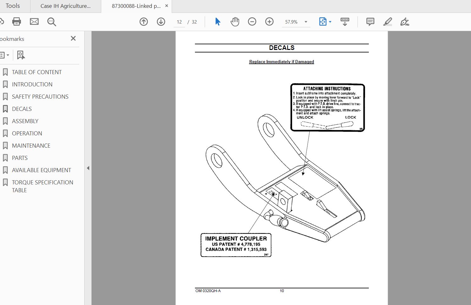The width and height of the screenshot is (471, 305).
Task: Close the 87300088-Linked document tab
Action: coord(167,6)
